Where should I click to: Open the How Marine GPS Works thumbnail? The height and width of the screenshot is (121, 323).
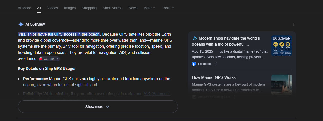(282, 85)
